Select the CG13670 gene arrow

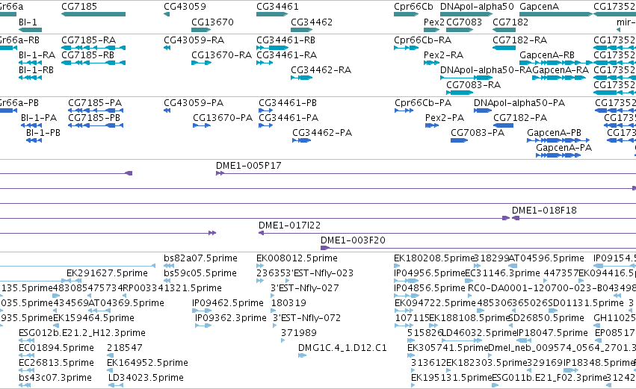click(201, 30)
